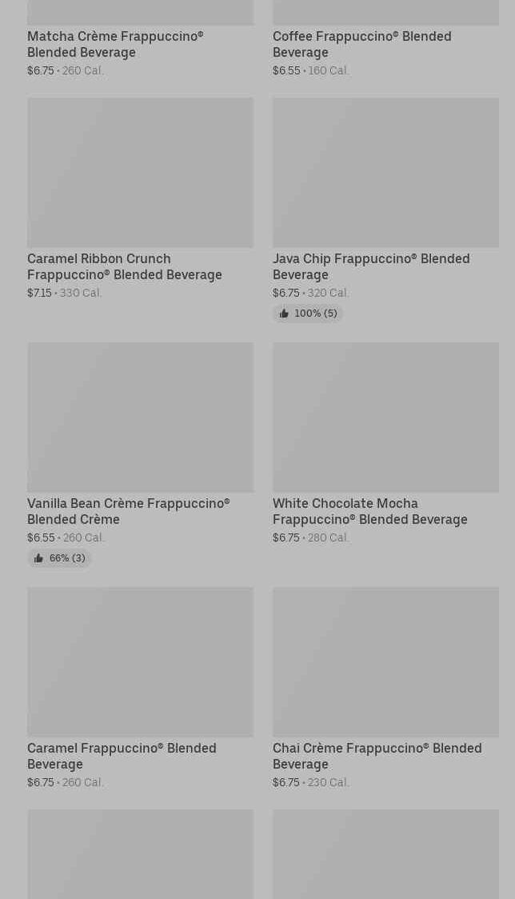Screen dimensions: 515x899
Task: Click Caramel Ribbon Crunch Frappuccino title
Action: click(125, 266)
